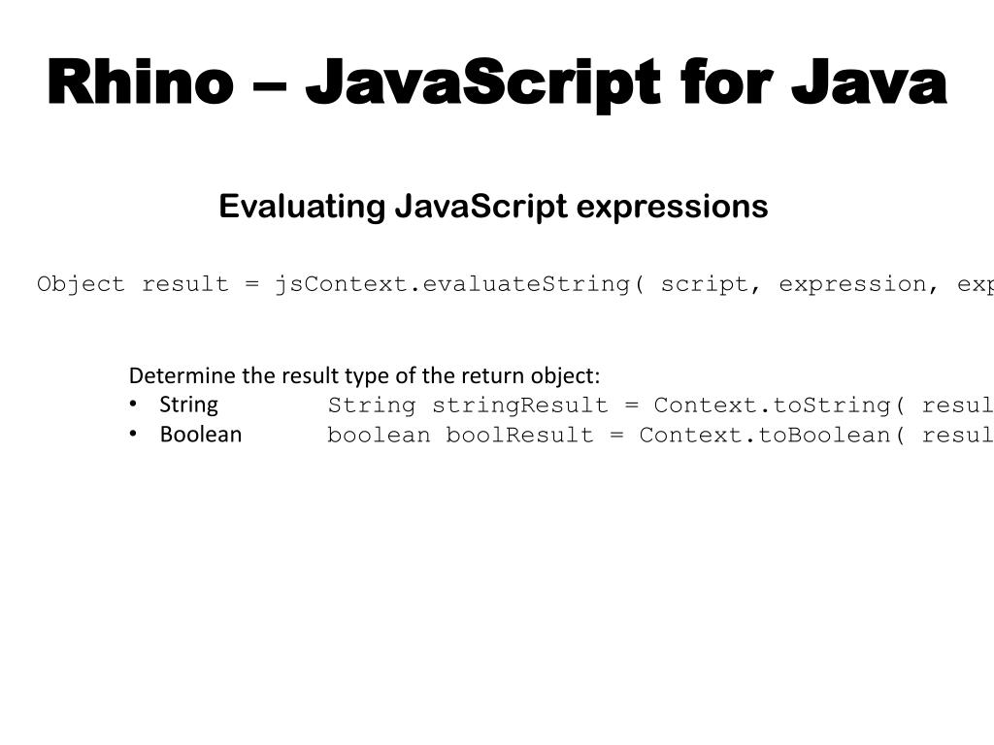
Task: Select the 'Evaluating JavaScript expressions' subtitle
Action: [x=493, y=207]
